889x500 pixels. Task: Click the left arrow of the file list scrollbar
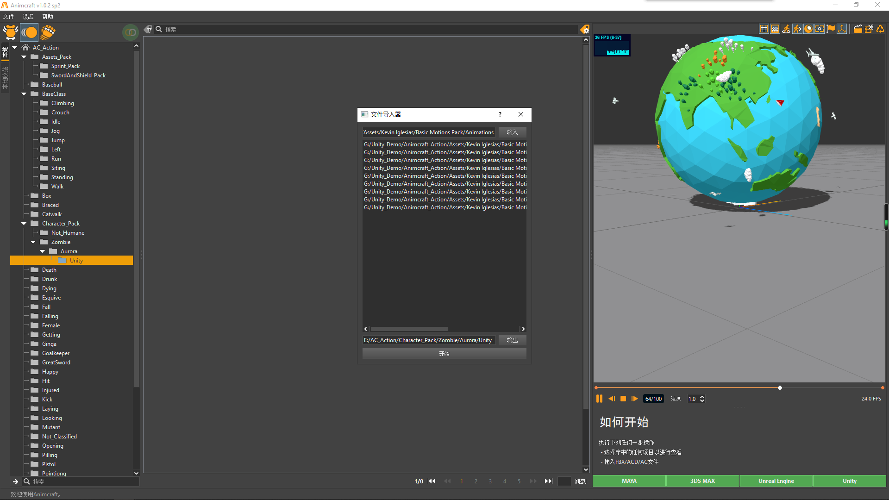[366, 329]
